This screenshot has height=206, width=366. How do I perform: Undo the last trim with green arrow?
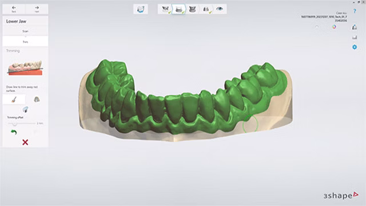pyautogui.click(x=14, y=132)
